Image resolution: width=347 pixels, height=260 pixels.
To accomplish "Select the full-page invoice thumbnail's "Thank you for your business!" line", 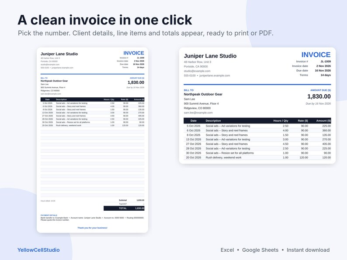I will (x=92, y=228).
